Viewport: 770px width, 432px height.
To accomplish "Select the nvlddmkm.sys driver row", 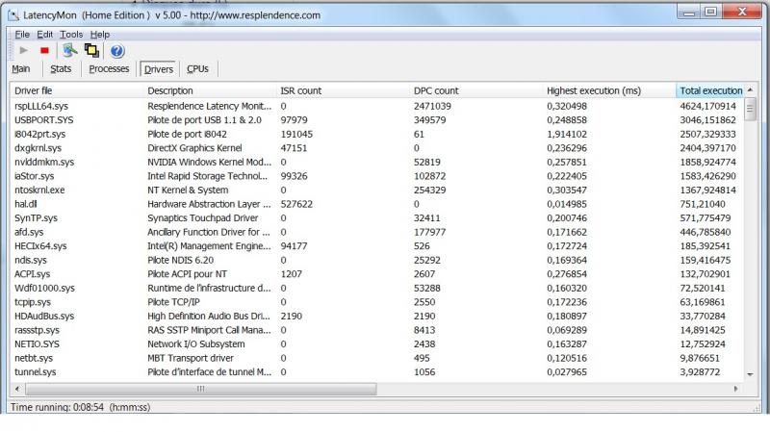I will (377, 162).
